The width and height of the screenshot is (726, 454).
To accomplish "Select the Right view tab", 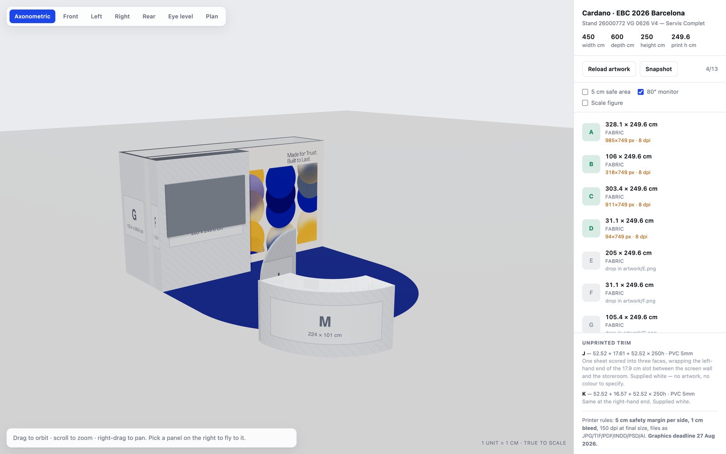I will click(122, 16).
